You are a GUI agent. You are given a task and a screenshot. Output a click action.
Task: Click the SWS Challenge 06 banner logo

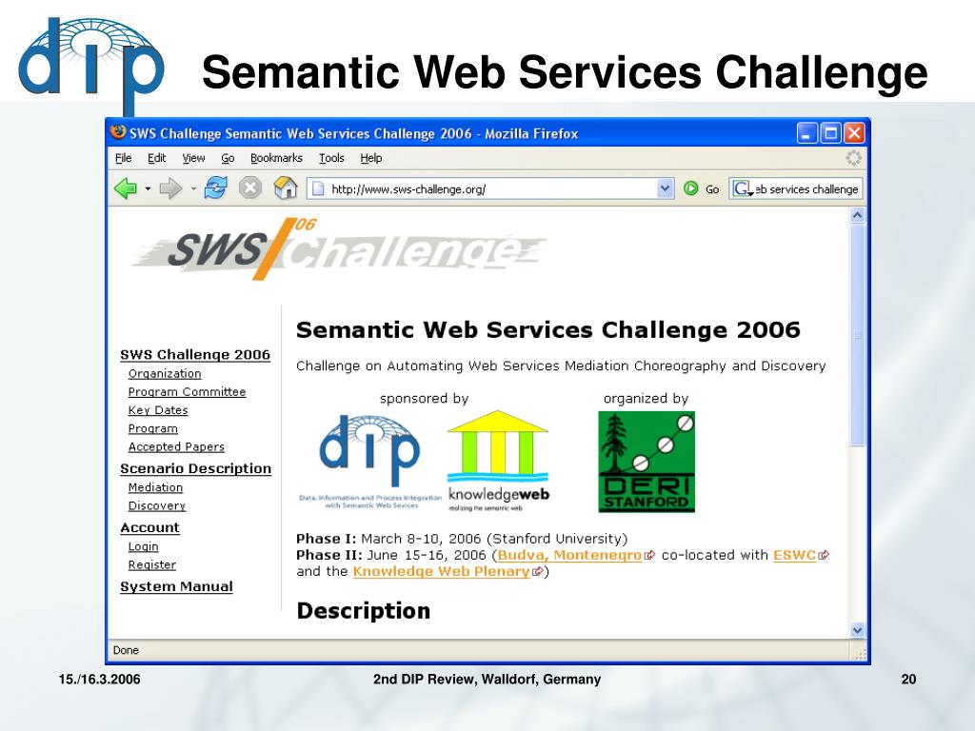(339, 249)
